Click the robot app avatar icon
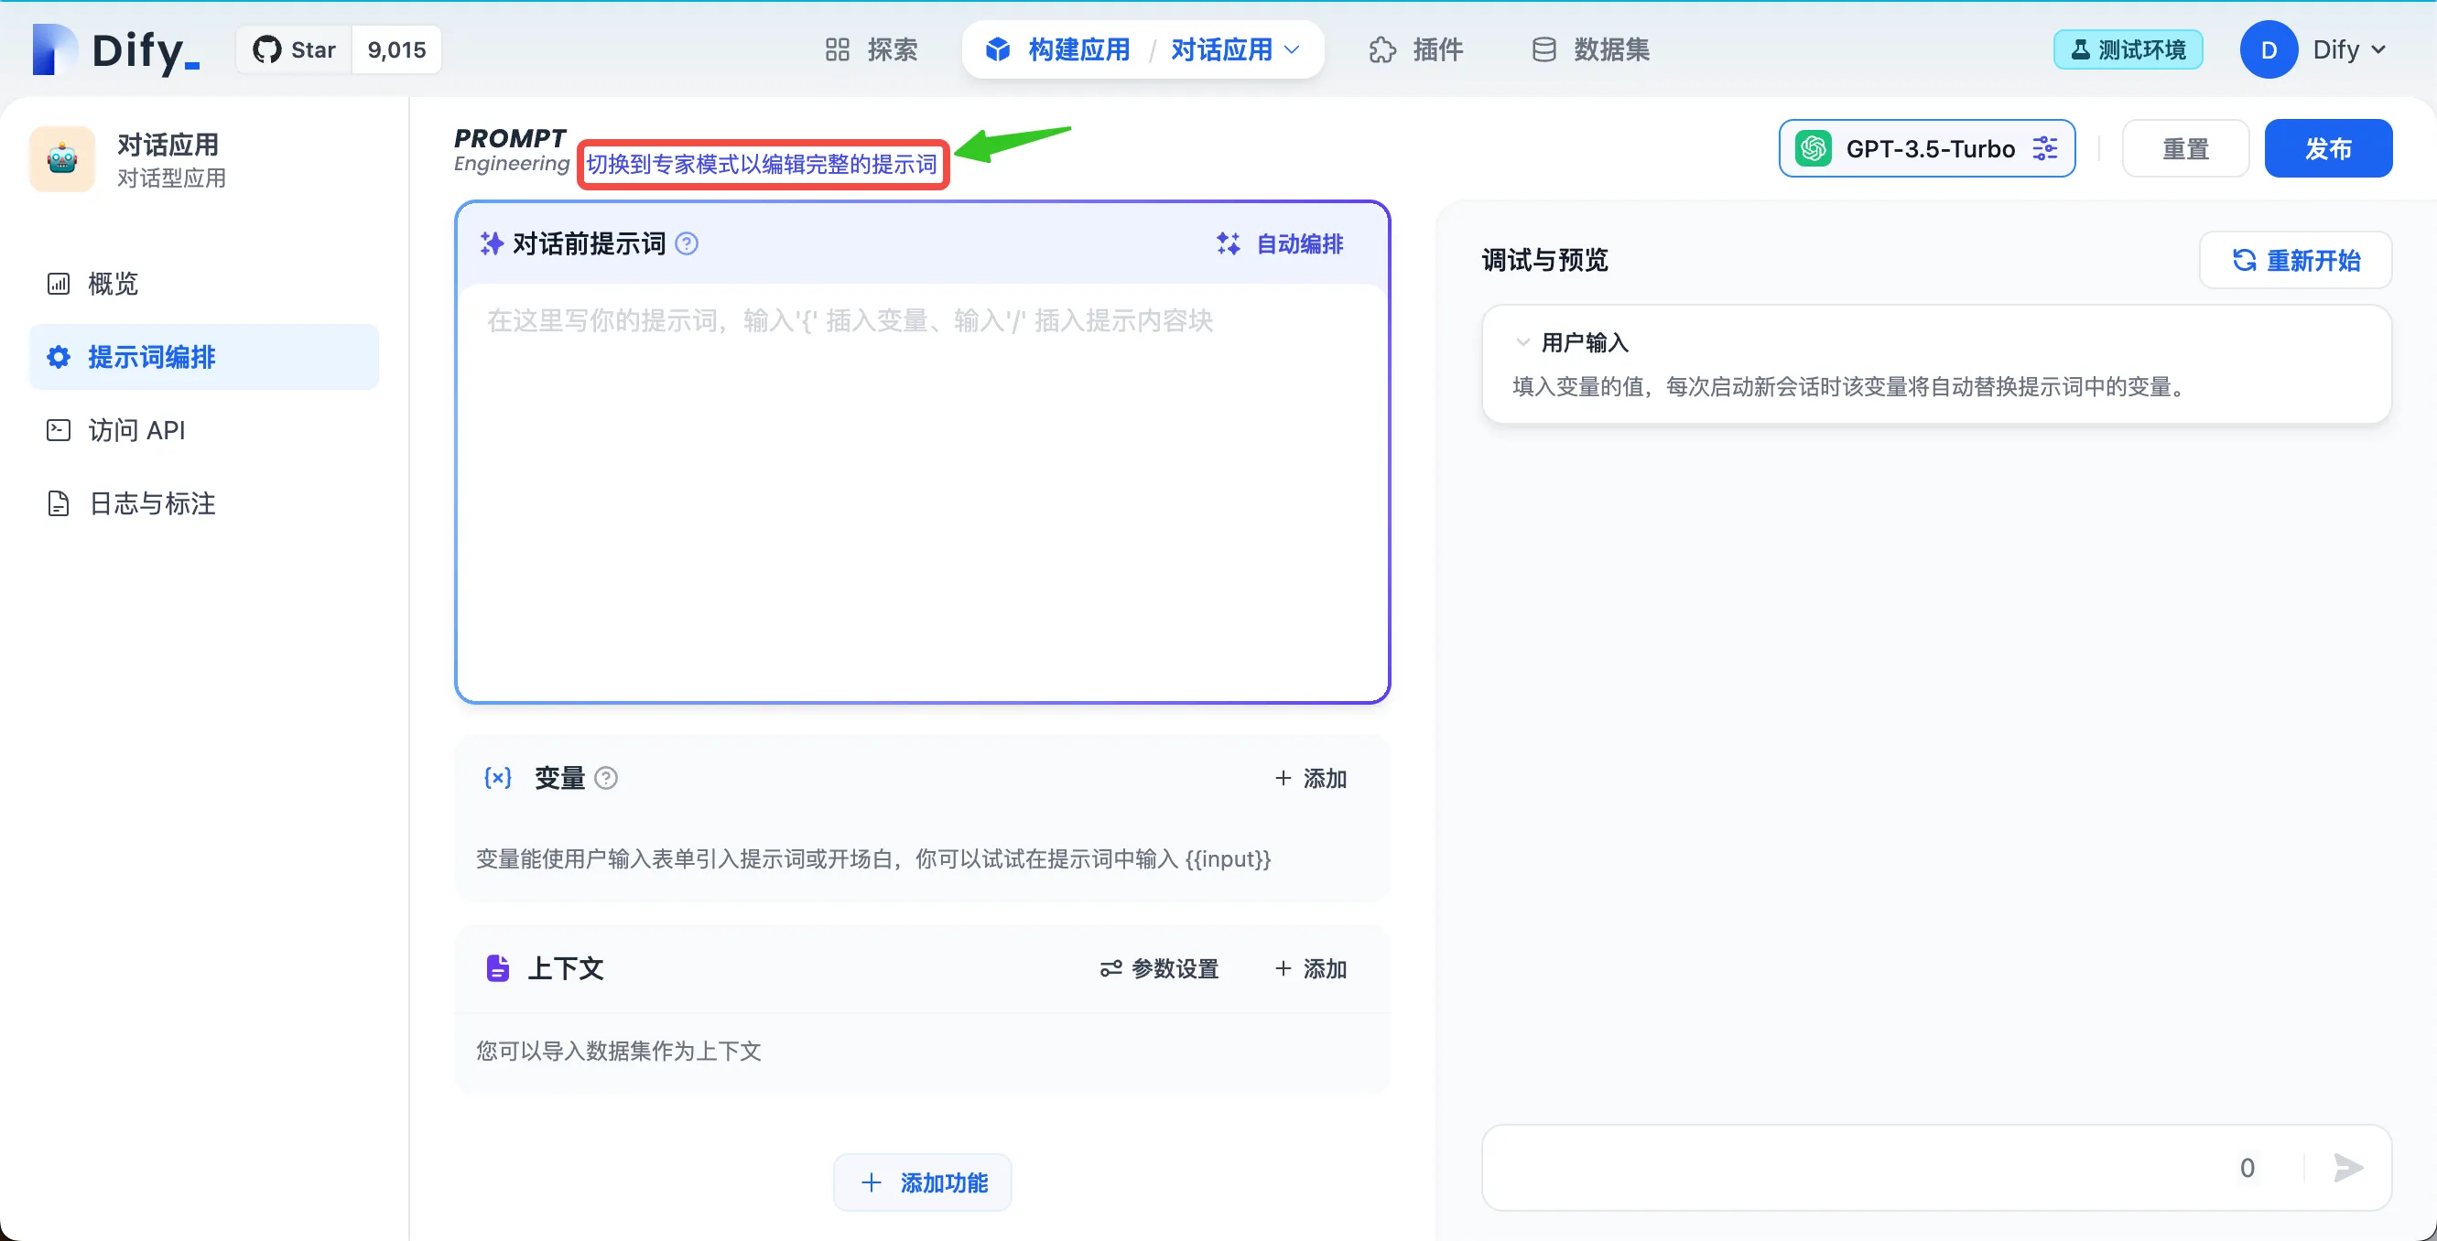The image size is (2437, 1241). [62, 159]
